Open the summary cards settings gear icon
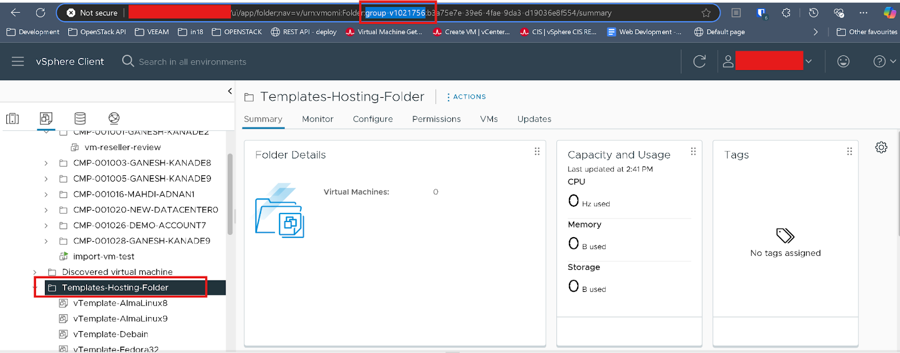 tap(881, 147)
